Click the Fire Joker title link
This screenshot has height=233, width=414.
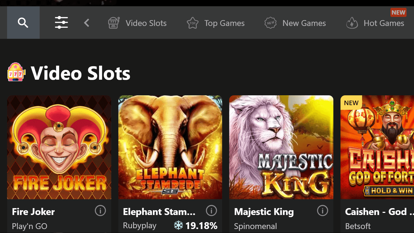click(33, 212)
